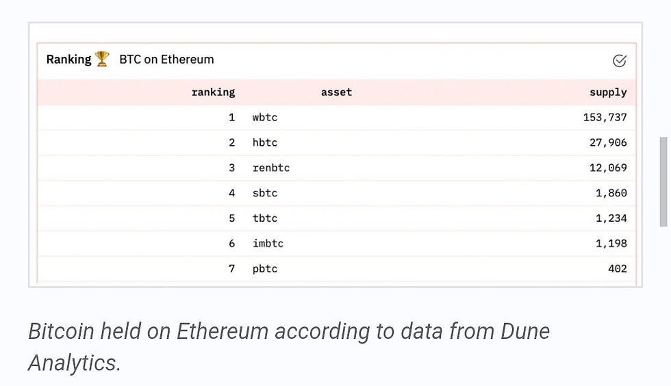
Task: Click the BTC on Ethereum title
Action: click(x=166, y=60)
